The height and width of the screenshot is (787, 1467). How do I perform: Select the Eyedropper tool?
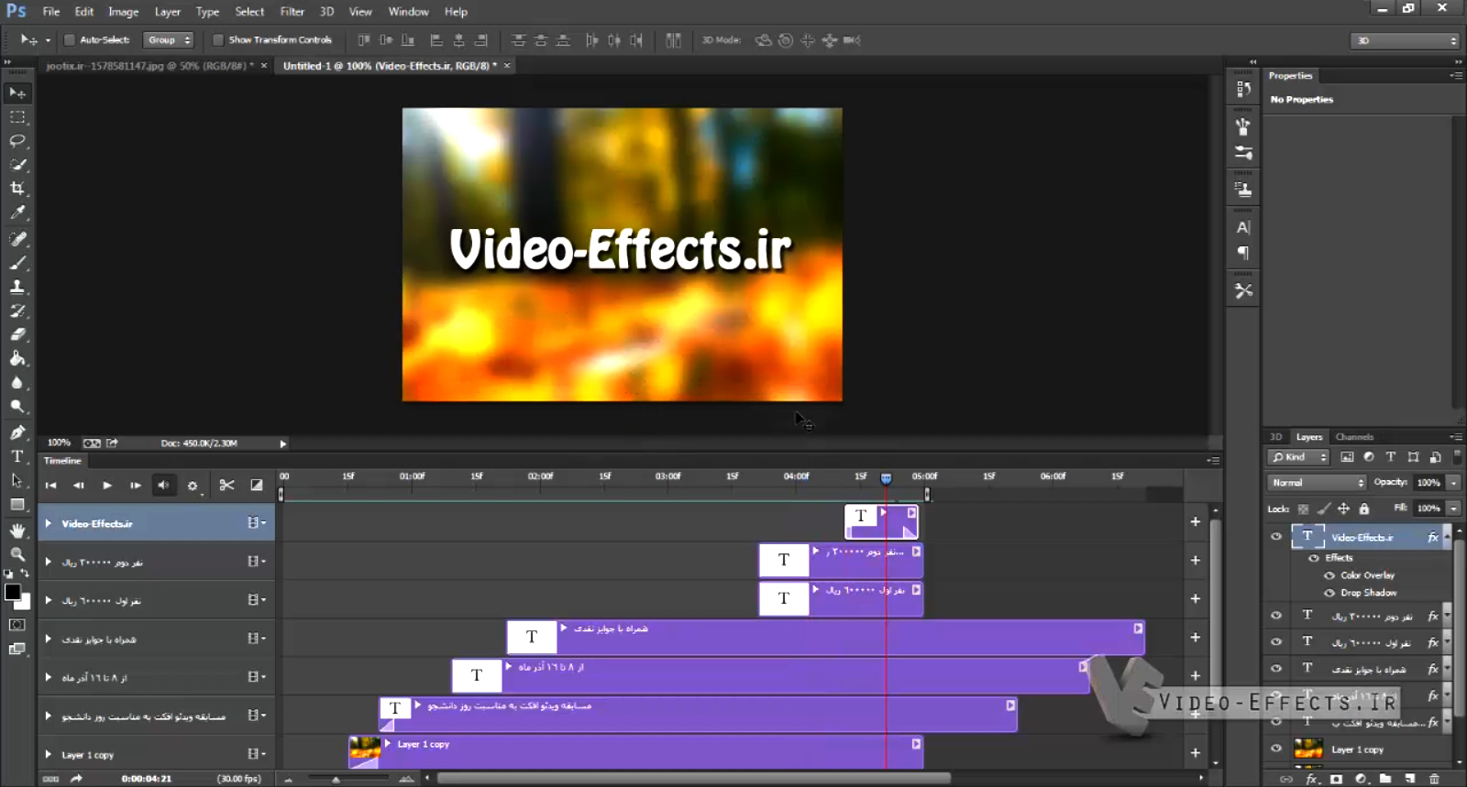tap(17, 213)
